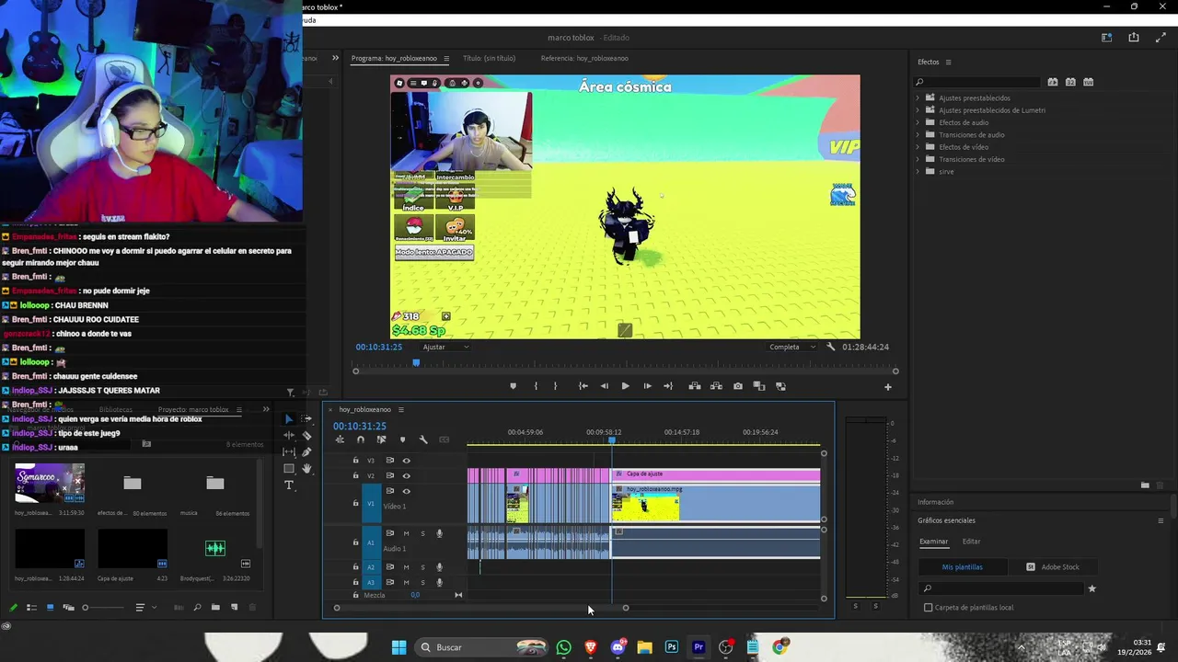Open the Información panel

pos(935,502)
